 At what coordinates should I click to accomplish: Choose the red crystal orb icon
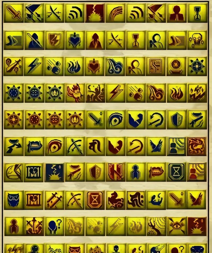point(176,66)
